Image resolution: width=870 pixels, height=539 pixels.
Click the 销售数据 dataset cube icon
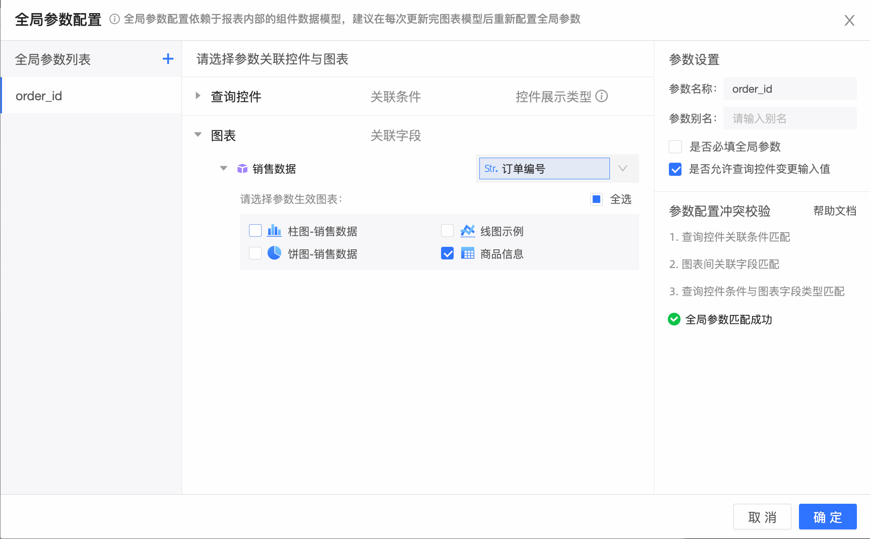242,169
